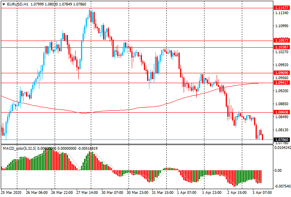The image size is (291, 197).
Task: Click the -0.007540 MACD scale value
Action: pyautogui.click(x=282, y=186)
